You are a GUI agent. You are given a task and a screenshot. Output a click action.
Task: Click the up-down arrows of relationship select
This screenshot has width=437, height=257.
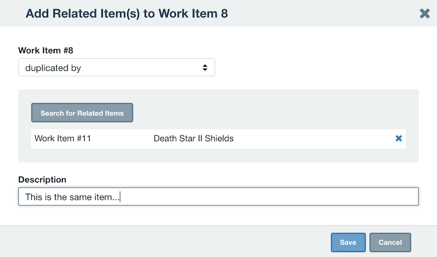click(205, 68)
